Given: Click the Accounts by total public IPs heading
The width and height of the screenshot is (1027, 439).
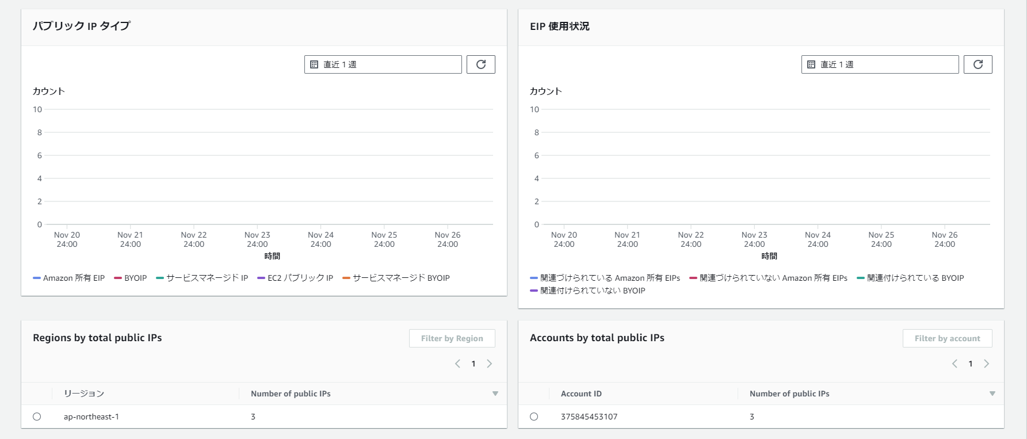Looking at the screenshot, I should [x=597, y=338].
